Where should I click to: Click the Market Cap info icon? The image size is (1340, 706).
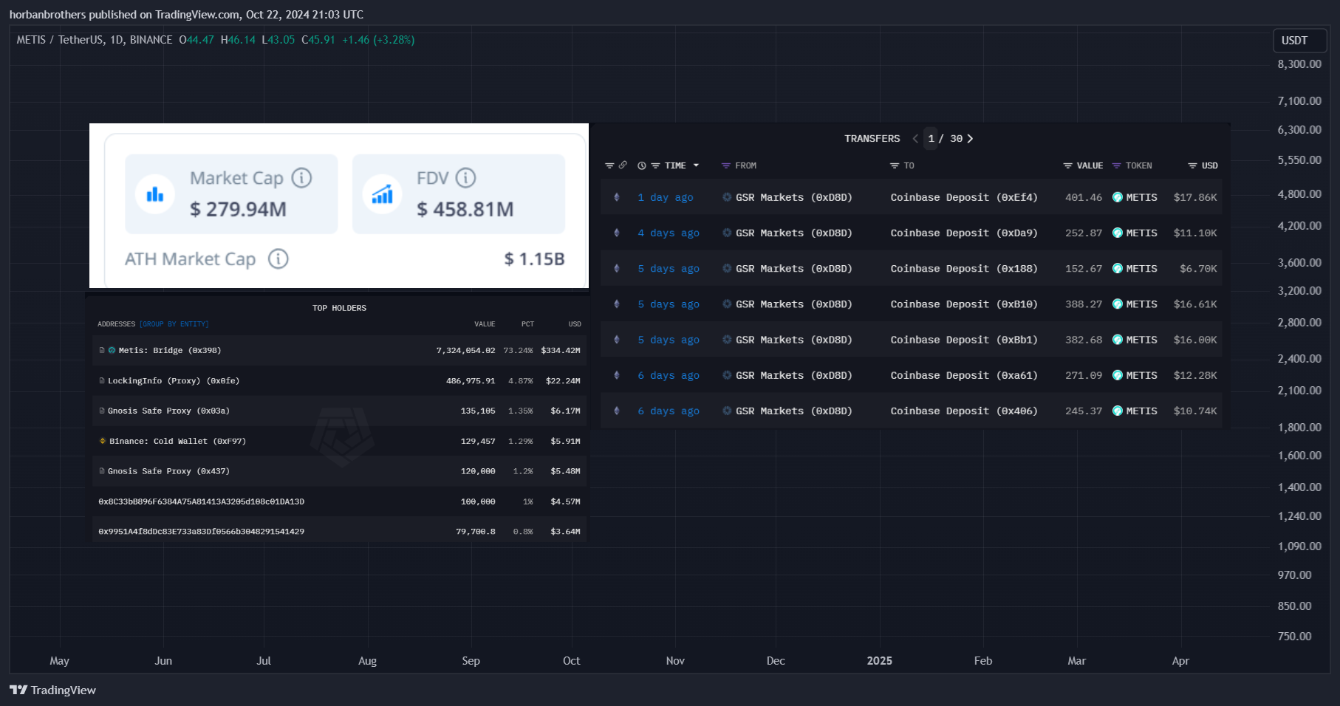301,178
